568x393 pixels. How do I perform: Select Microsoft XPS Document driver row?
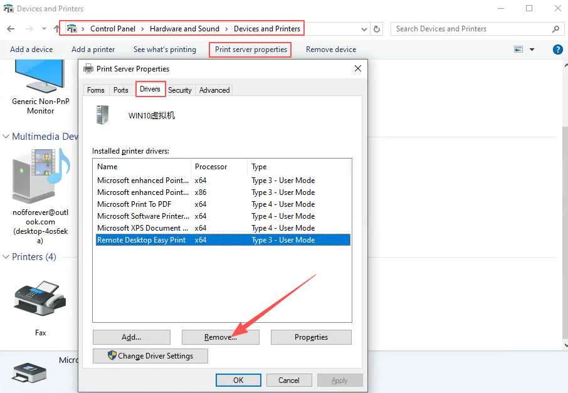pos(223,228)
